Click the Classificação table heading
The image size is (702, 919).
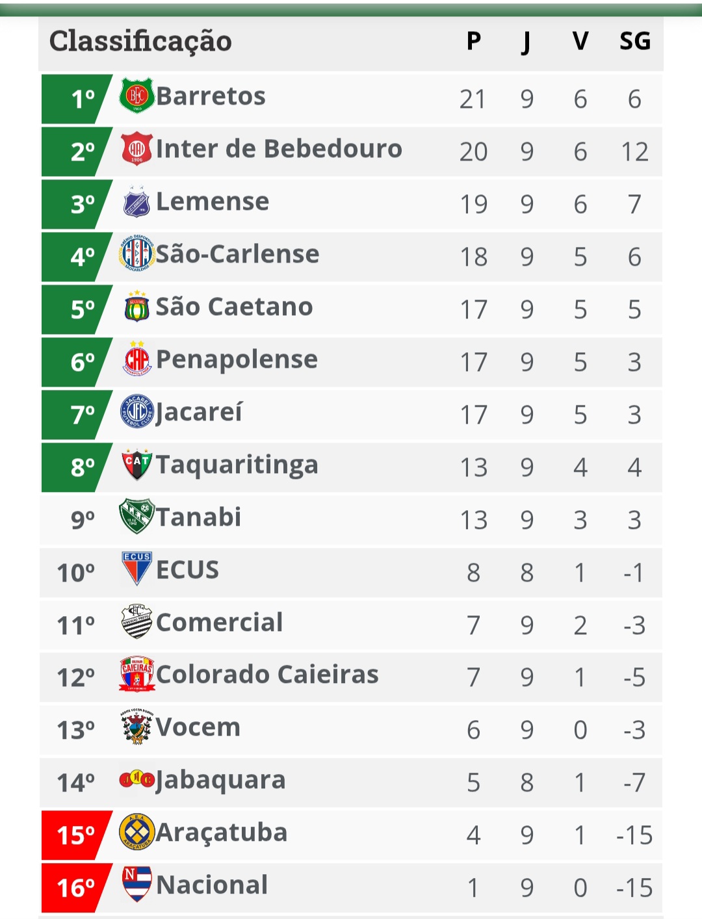click(x=140, y=42)
